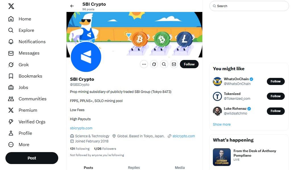Show more suggested accounts
The image size is (293, 170).
(x=222, y=124)
